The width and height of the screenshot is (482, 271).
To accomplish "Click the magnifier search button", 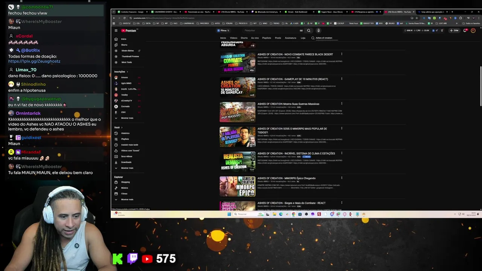I will tap(309, 30).
